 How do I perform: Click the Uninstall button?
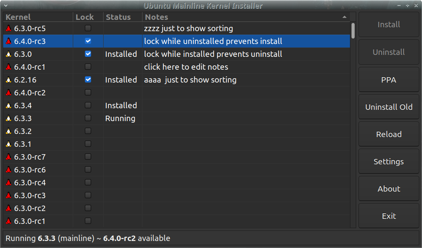389,52
